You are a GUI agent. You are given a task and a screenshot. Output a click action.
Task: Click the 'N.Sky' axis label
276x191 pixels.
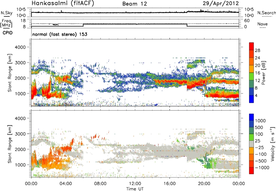(7, 13)
